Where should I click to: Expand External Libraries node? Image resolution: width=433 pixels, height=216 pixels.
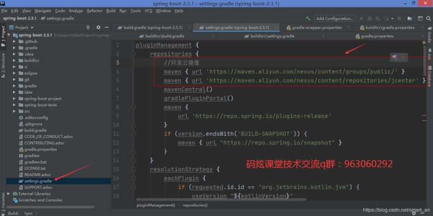pos(9,194)
